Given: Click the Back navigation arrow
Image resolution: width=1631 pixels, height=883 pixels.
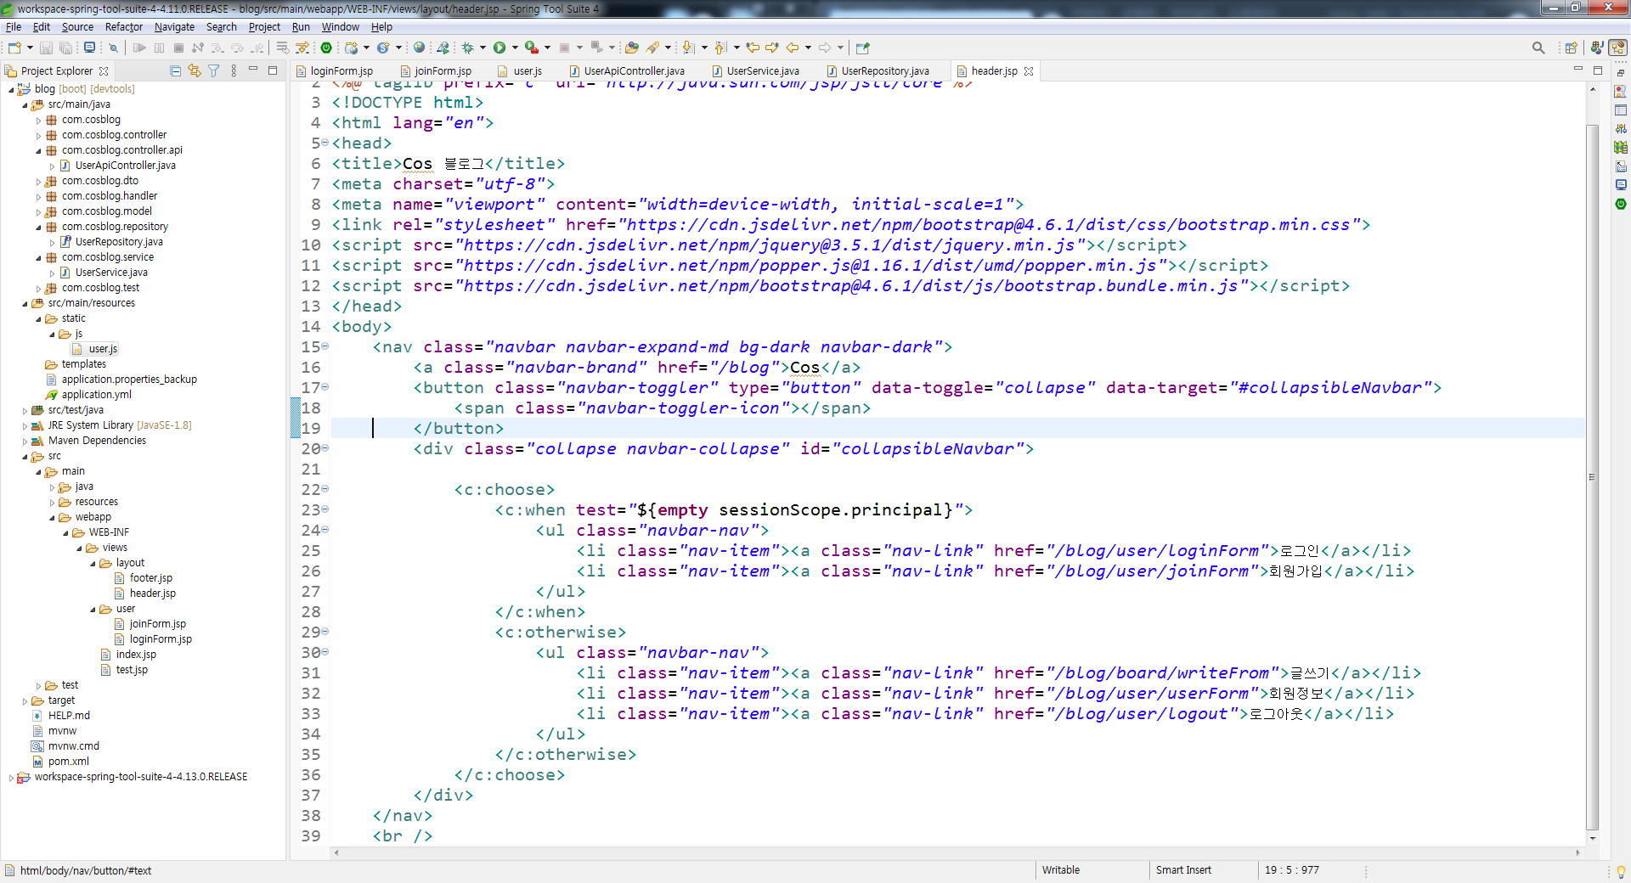Looking at the screenshot, I should point(792,48).
